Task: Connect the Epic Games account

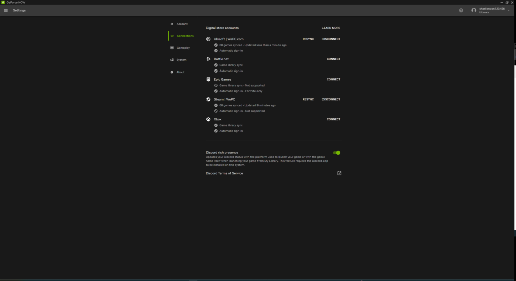Action: tap(333, 80)
